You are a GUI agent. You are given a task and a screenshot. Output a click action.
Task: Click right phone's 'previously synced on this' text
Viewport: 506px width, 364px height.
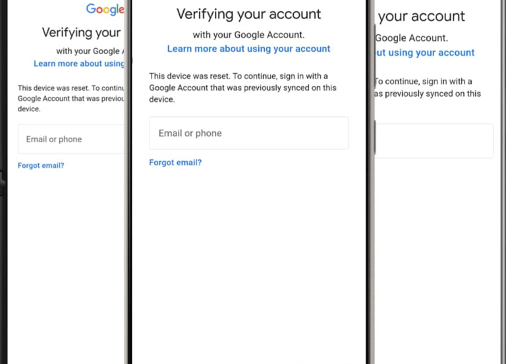click(428, 93)
